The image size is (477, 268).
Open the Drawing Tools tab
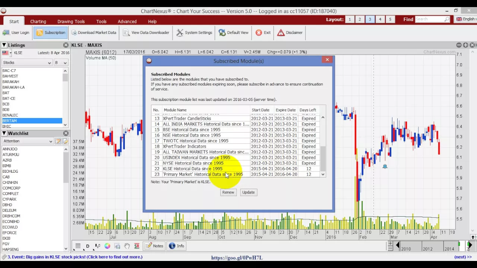click(71, 22)
